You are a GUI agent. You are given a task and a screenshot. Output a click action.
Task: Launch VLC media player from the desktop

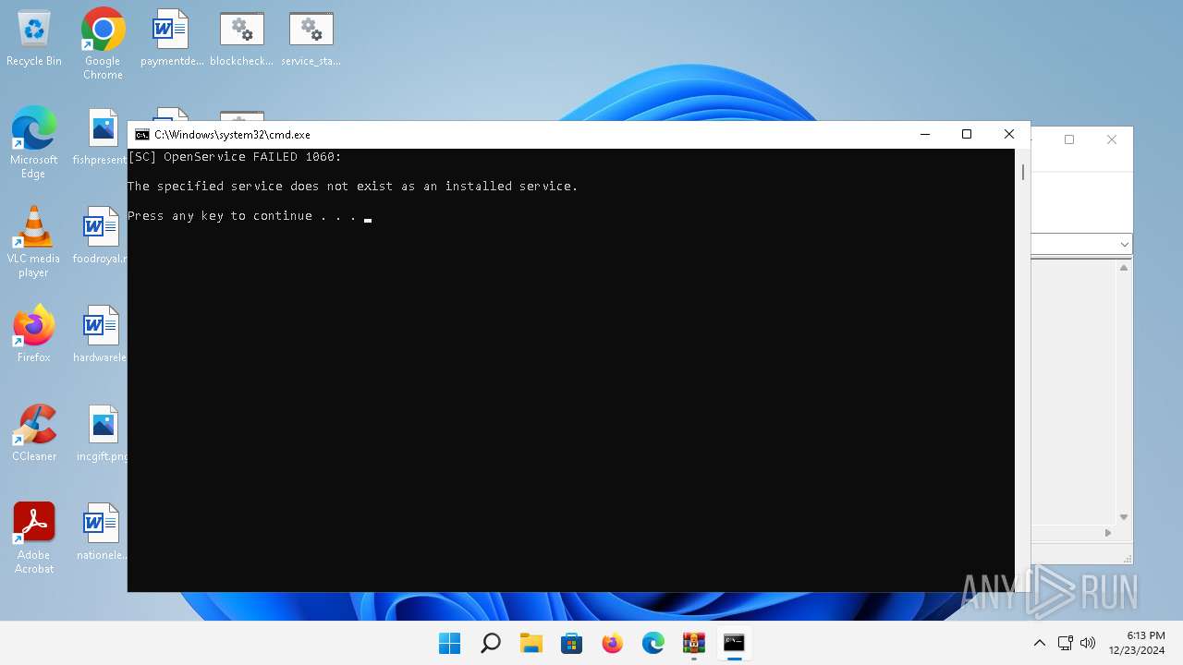[x=34, y=241]
